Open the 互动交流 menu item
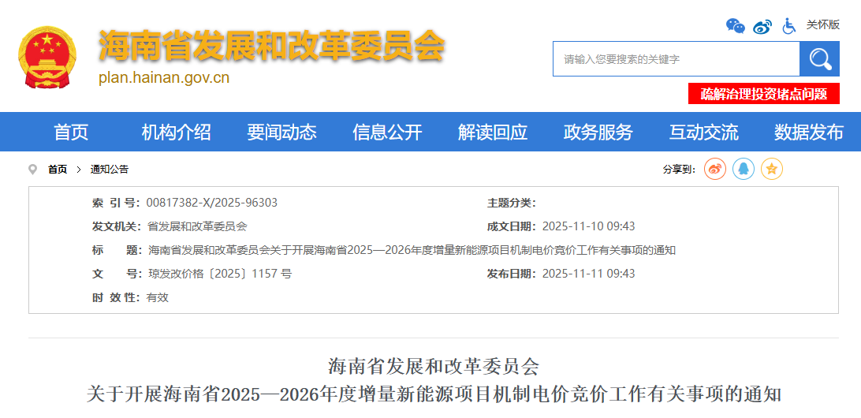Screen dimensions: 861x418 (704, 132)
